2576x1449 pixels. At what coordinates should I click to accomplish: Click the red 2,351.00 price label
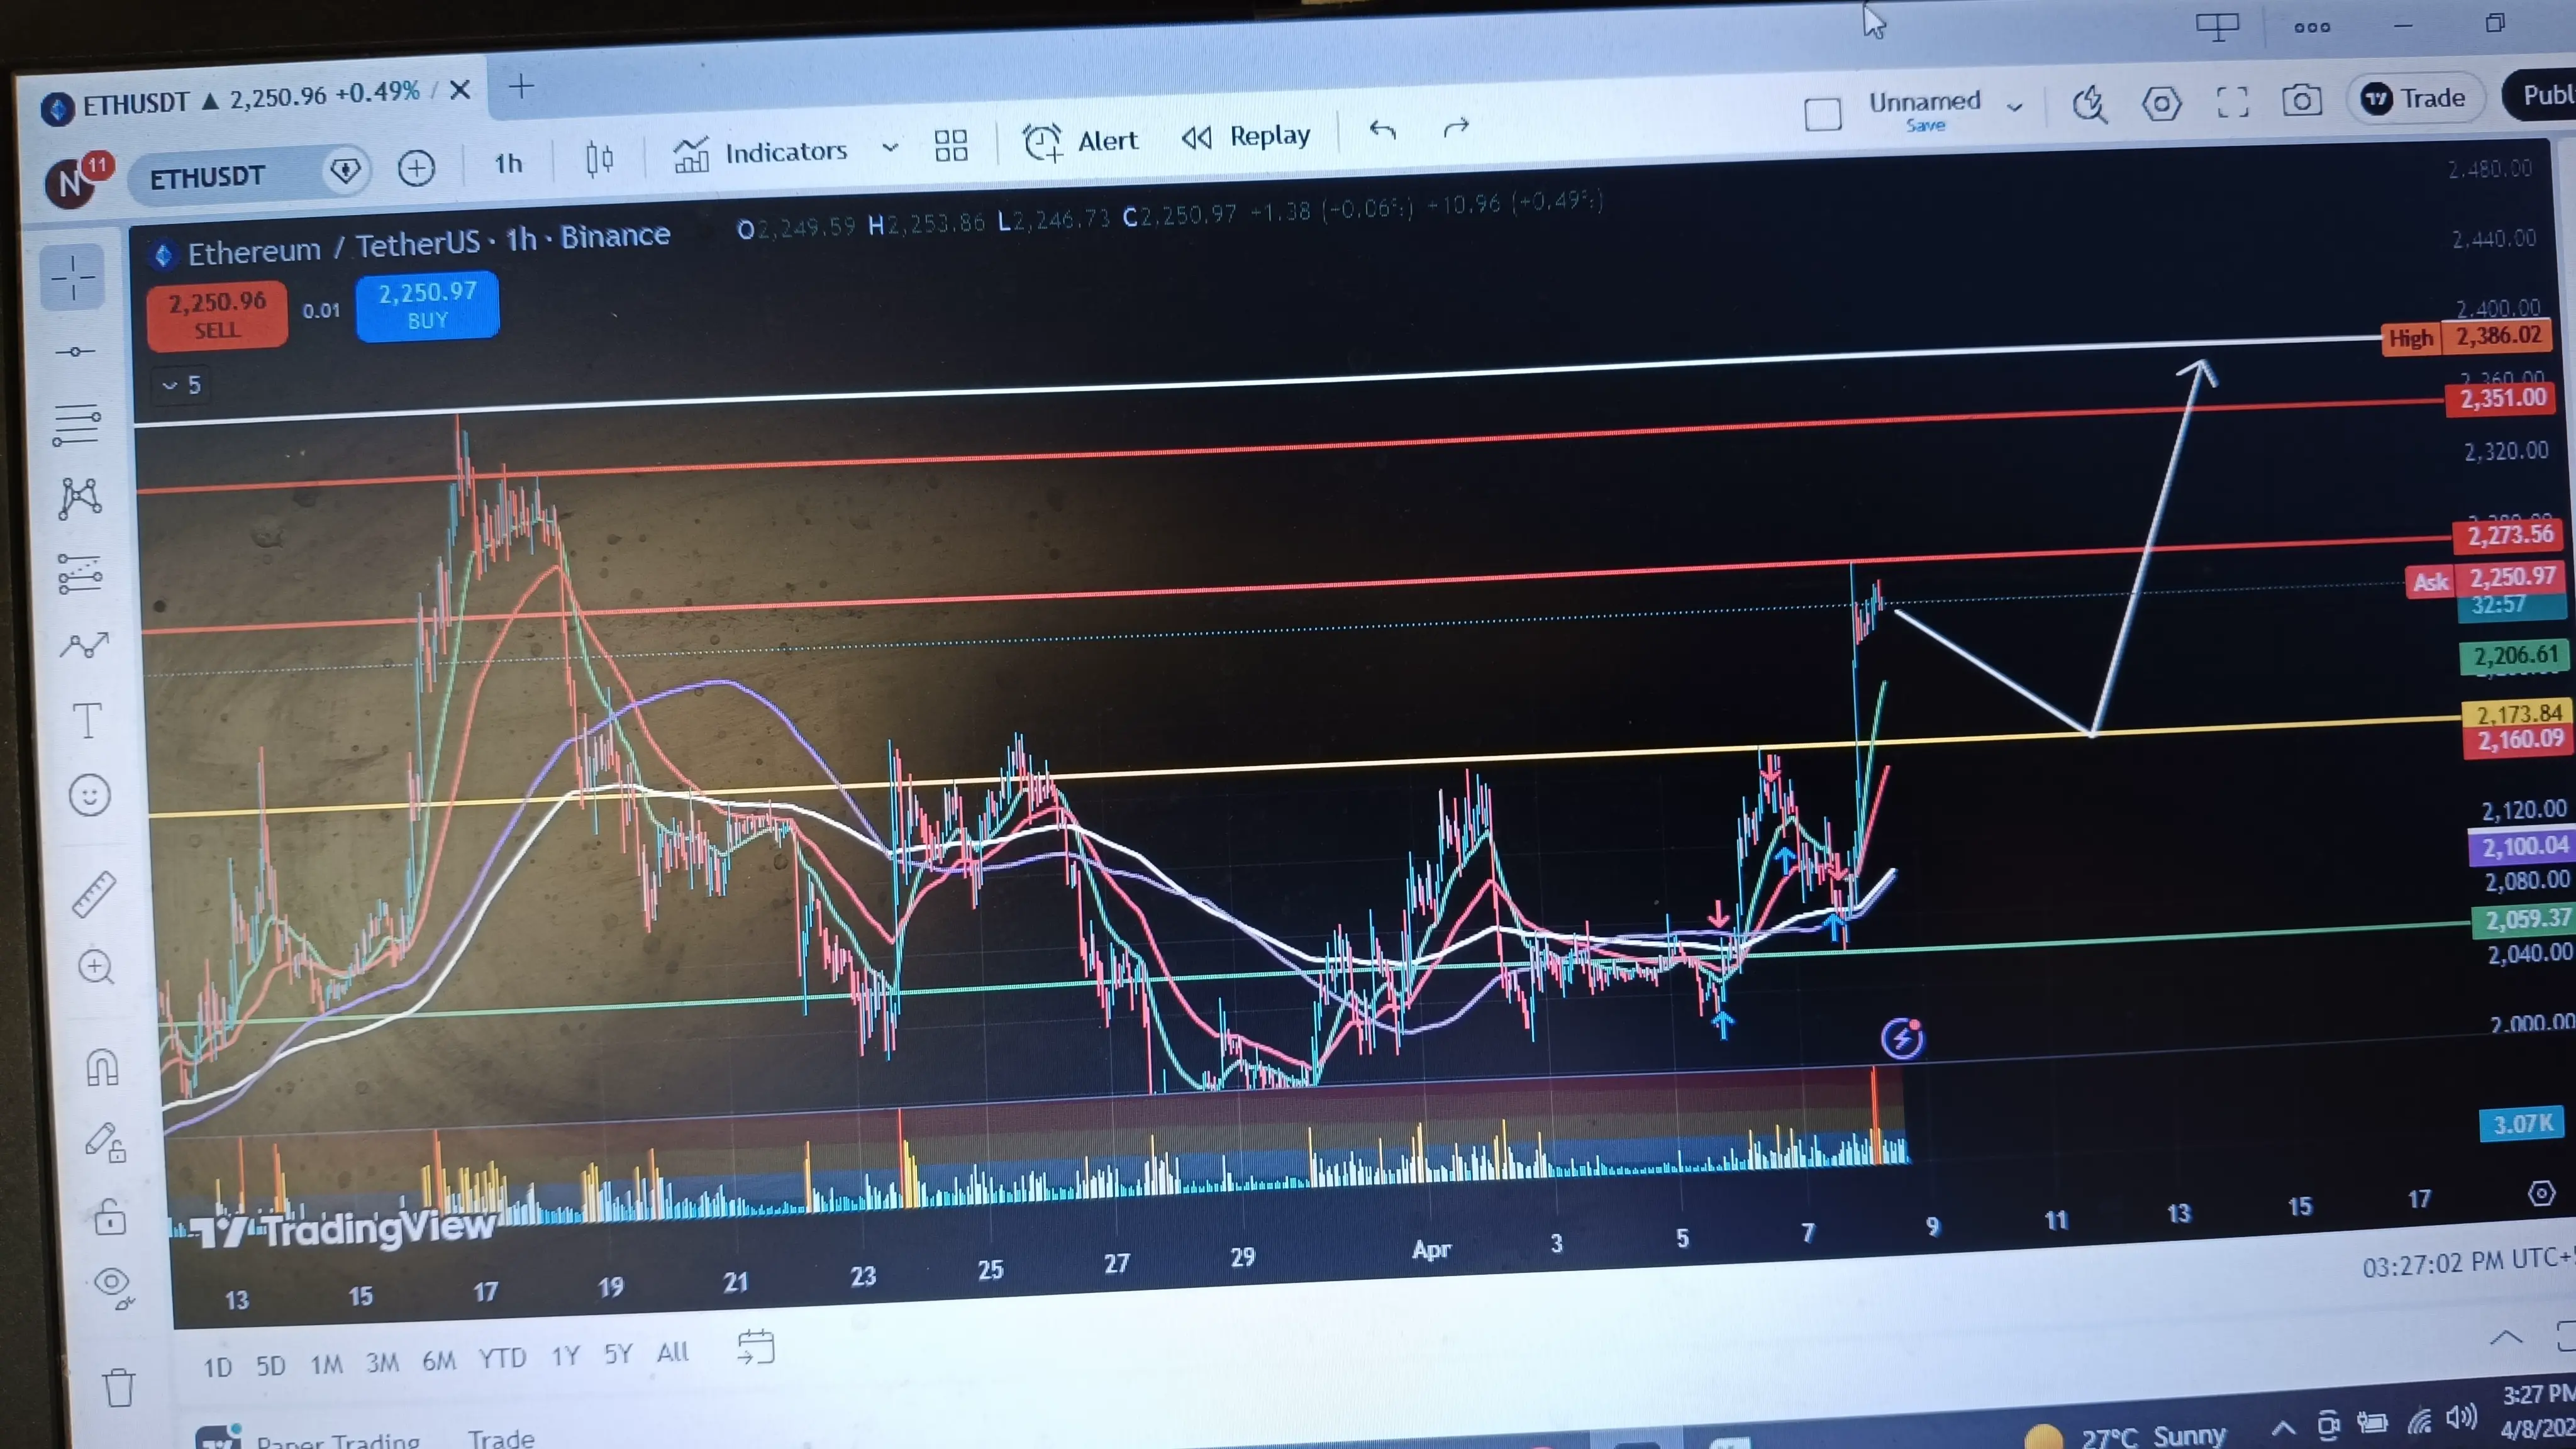(2502, 399)
